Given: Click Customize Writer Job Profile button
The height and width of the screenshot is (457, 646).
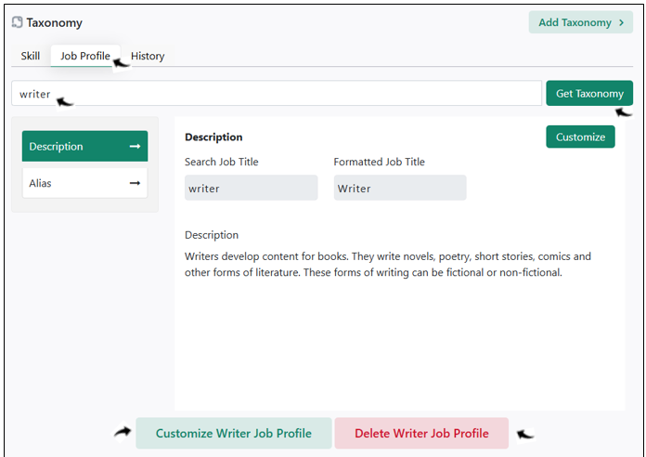Looking at the screenshot, I should [x=234, y=433].
